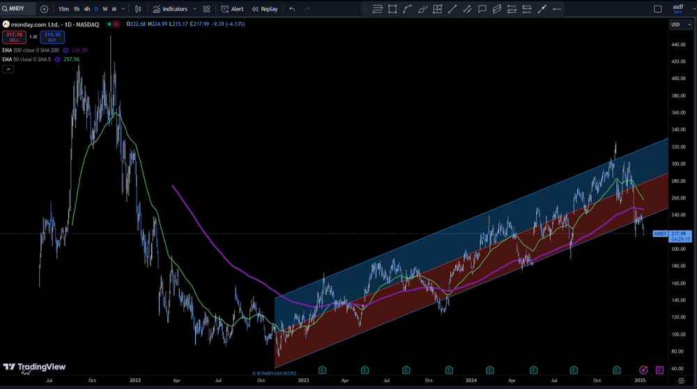Image resolution: width=697 pixels, height=389 pixels.
Task: Click the MNDY symbol search field
Action: click(x=18, y=8)
